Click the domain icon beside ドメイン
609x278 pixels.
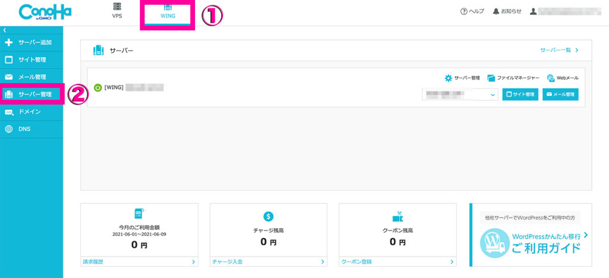click(9, 112)
